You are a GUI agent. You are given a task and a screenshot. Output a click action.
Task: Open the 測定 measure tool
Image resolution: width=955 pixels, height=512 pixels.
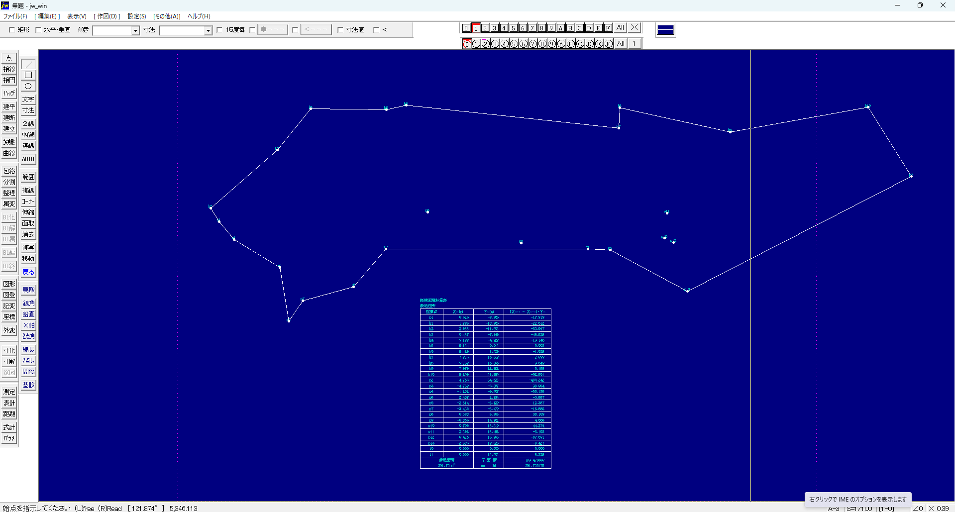pyautogui.click(x=9, y=392)
